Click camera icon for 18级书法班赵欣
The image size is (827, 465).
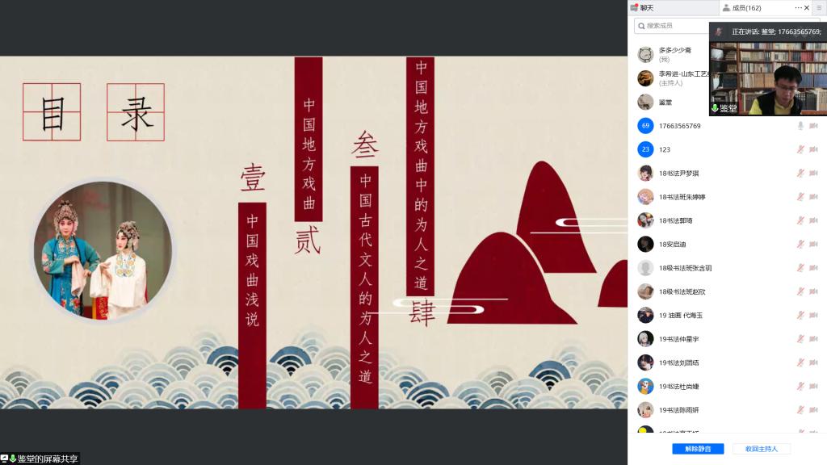[814, 291]
